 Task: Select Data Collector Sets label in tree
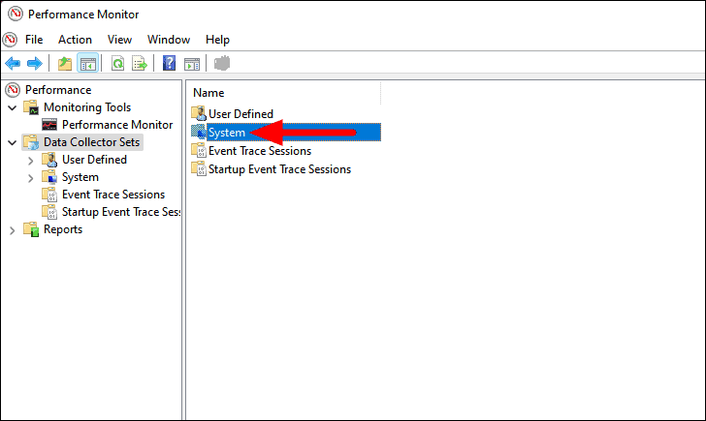pyautogui.click(x=92, y=142)
